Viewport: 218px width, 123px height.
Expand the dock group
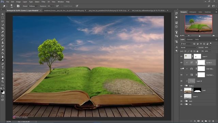[184, 101]
